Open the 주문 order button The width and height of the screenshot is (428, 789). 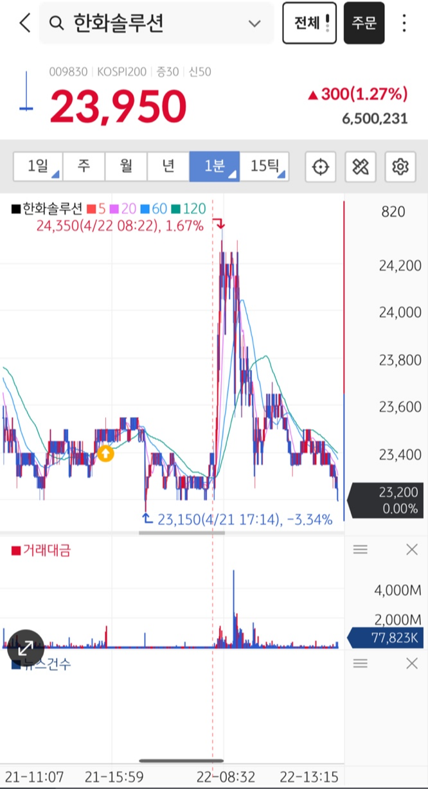point(364,23)
